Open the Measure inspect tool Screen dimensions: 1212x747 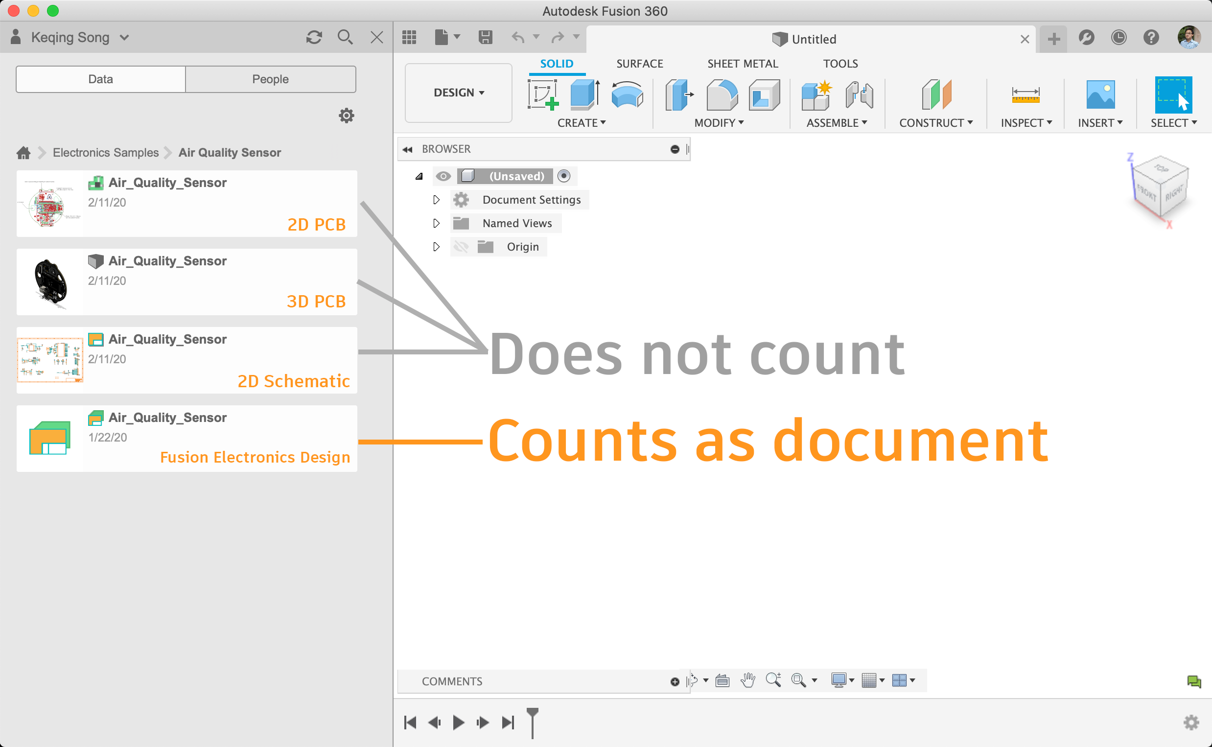(1026, 94)
